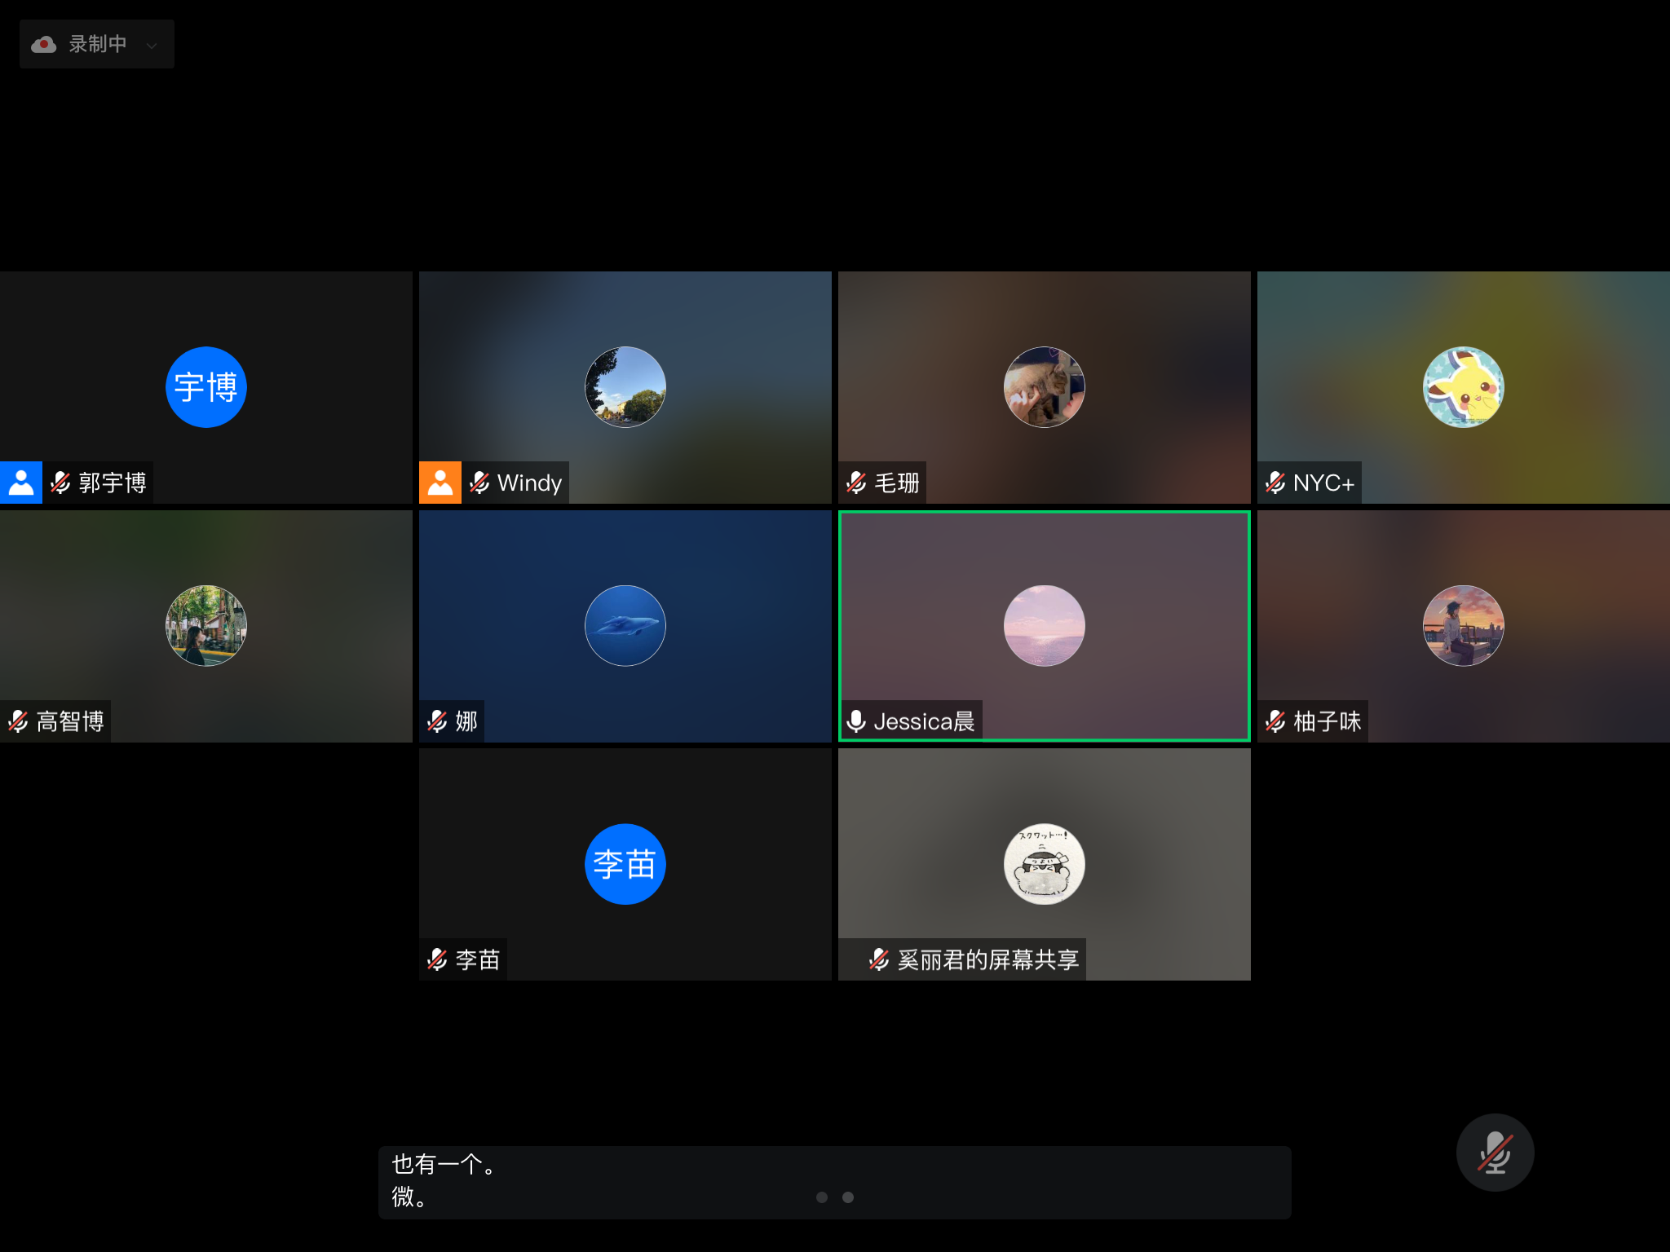Select the first caption page dot
The width and height of the screenshot is (1670, 1252).
coord(822,1197)
